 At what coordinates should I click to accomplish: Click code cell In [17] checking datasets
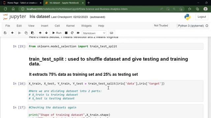(115, 111)
